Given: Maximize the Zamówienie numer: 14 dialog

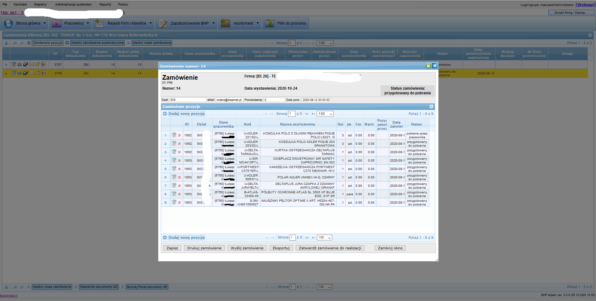Looking at the screenshot, I should click(x=428, y=66).
